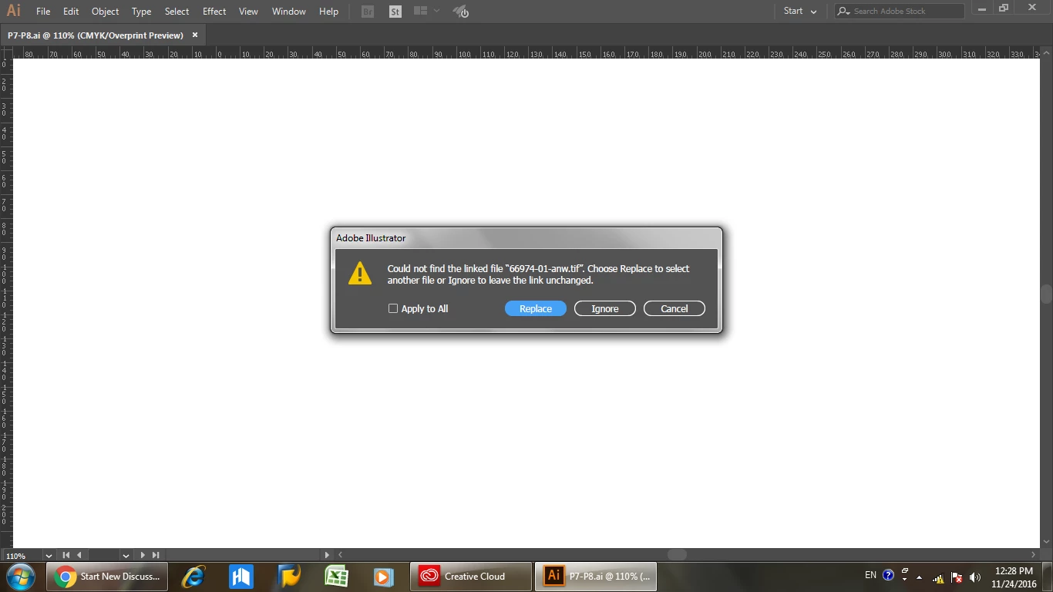Click the Illustrator Ai logo icon
The image size is (1053, 592).
tap(13, 11)
